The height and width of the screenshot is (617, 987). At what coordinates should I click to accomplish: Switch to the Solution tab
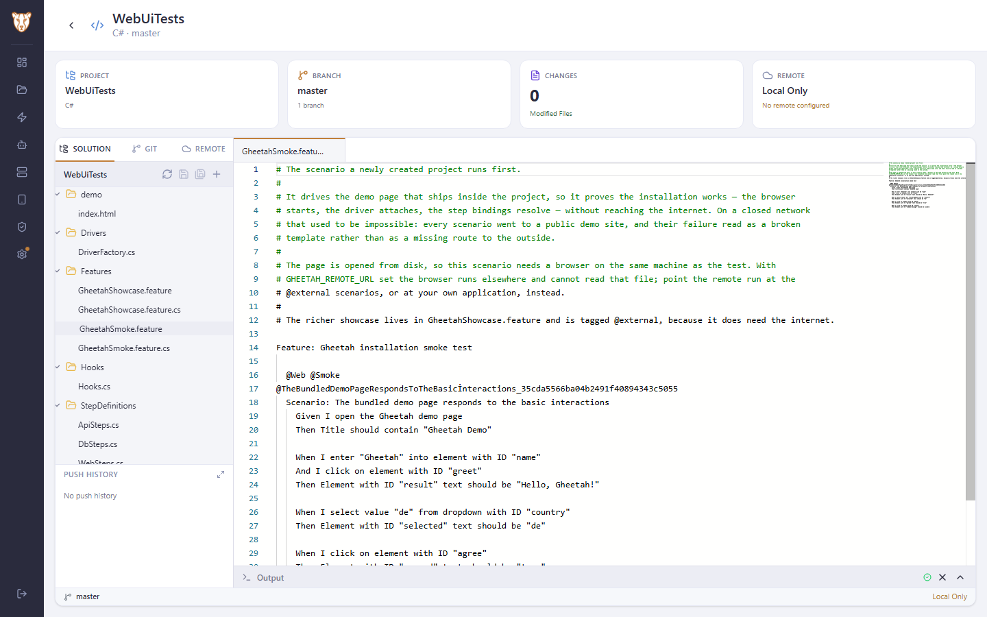tap(85, 149)
